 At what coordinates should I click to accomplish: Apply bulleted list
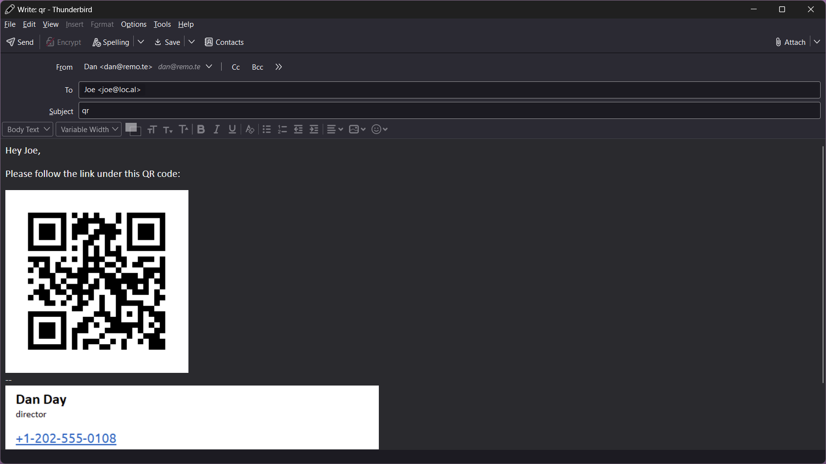point(267,129)
